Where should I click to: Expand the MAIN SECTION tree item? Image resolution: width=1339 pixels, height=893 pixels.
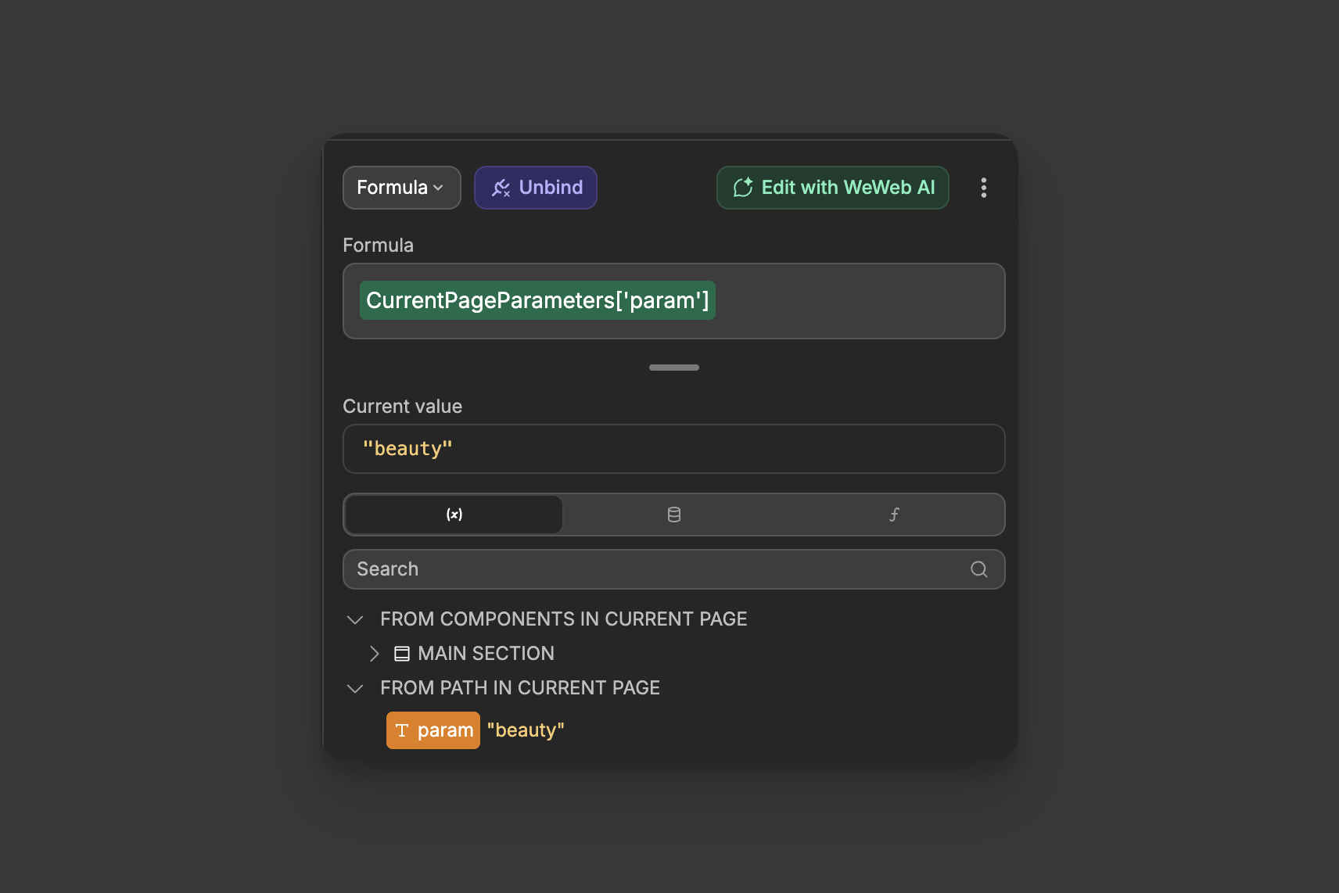point(375,653)
